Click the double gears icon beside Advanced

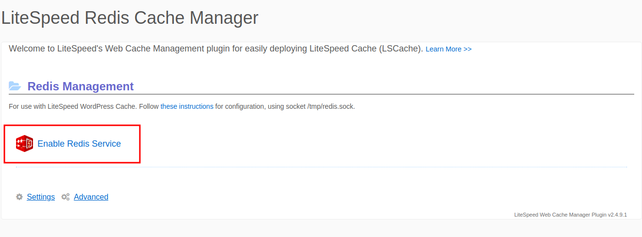66,197
